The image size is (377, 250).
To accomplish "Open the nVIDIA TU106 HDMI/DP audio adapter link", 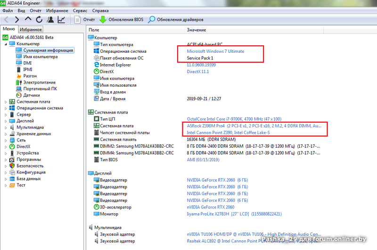I will point(254,234).
